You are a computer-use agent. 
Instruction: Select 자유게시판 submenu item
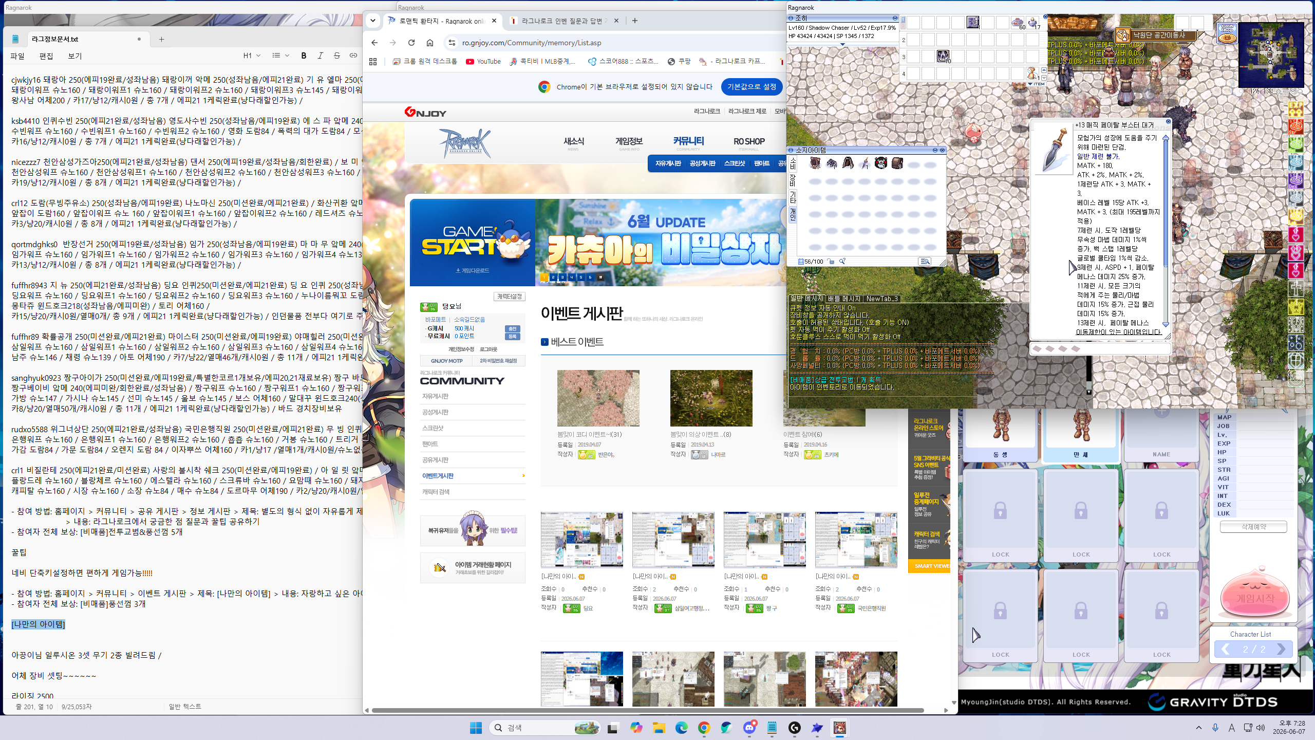pyautogui.click(x=668, y=163)
